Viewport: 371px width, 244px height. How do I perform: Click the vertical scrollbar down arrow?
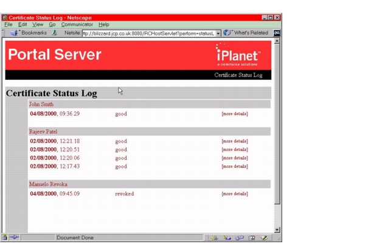click(277, 229)
